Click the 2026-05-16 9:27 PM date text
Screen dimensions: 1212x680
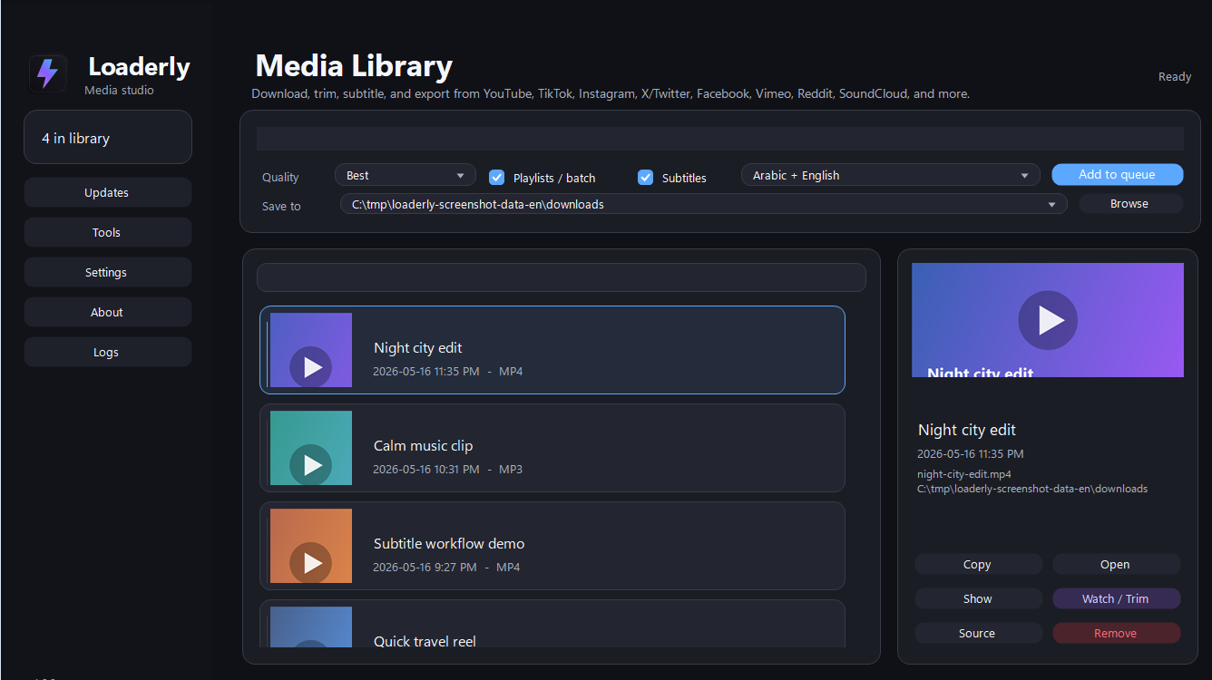tap(425, 568)
